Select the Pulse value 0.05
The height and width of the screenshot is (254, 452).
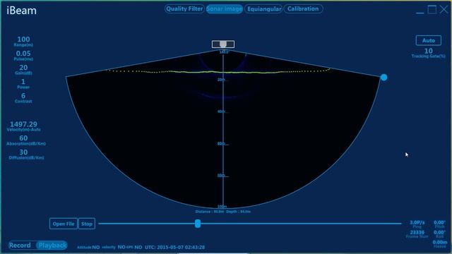click(x=23, y=54)
